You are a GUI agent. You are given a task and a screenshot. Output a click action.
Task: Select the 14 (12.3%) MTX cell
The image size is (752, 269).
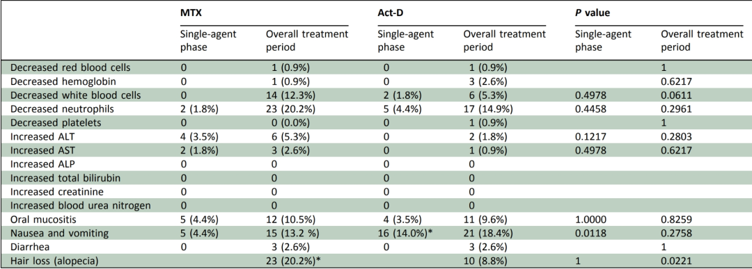point(292,95)
